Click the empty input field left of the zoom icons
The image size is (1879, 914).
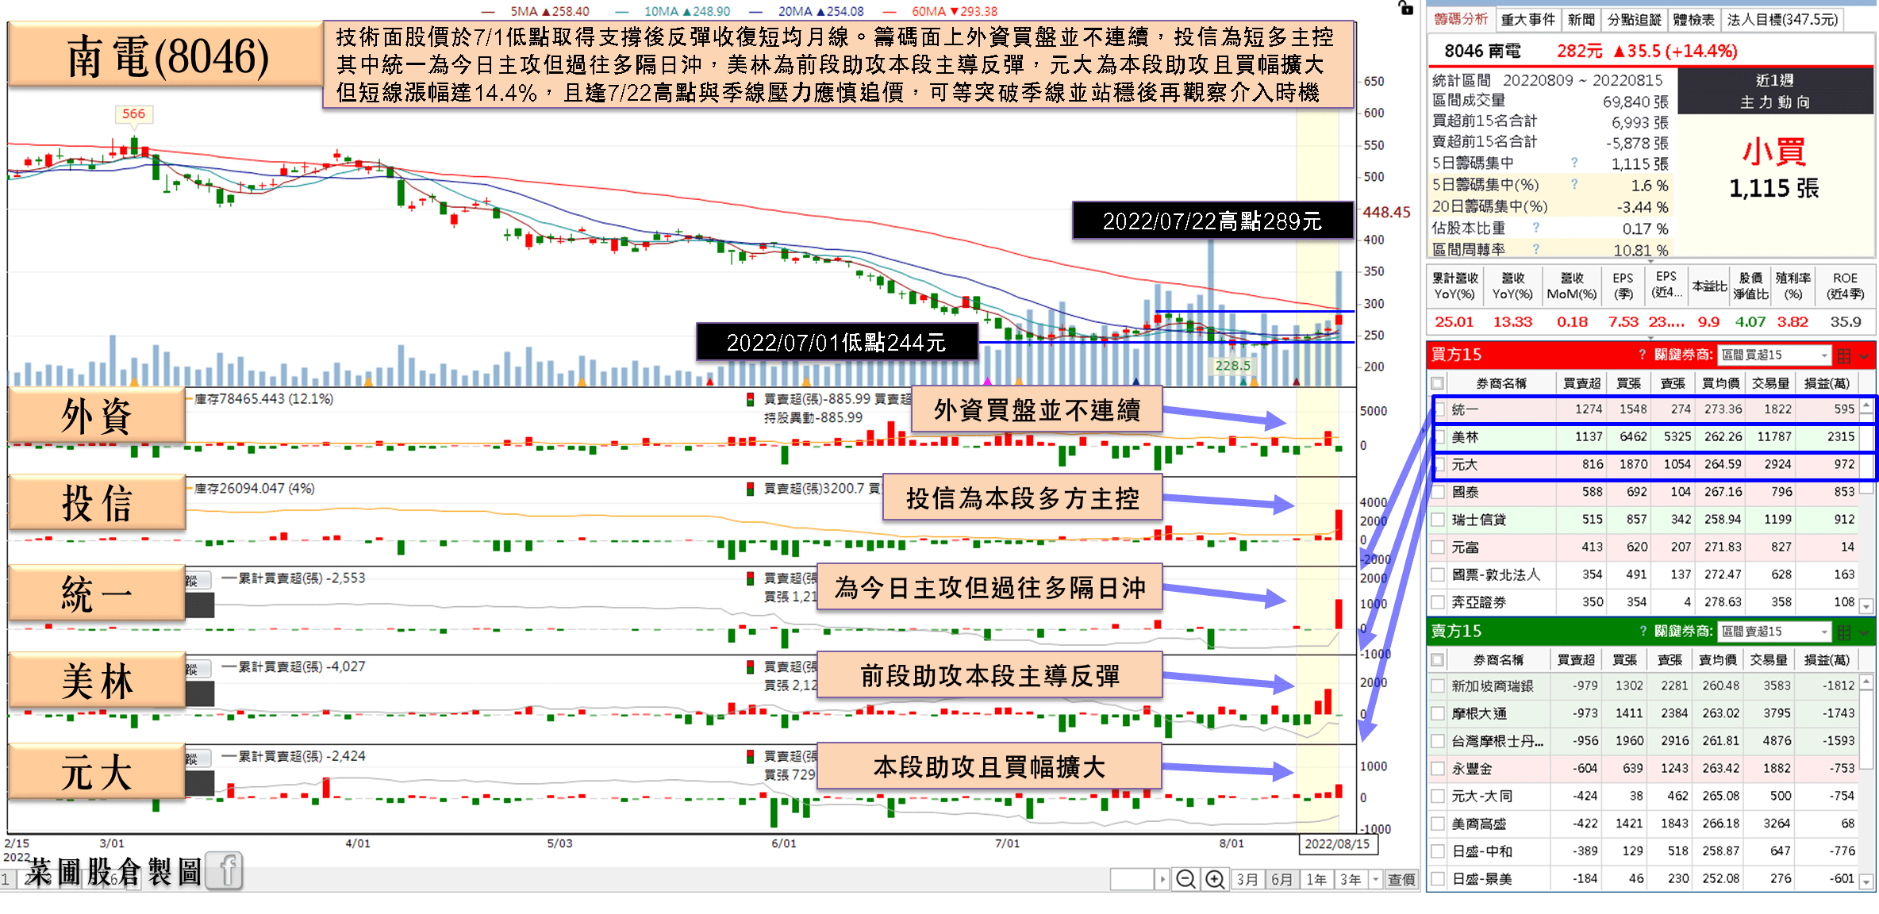point(1132,879)
